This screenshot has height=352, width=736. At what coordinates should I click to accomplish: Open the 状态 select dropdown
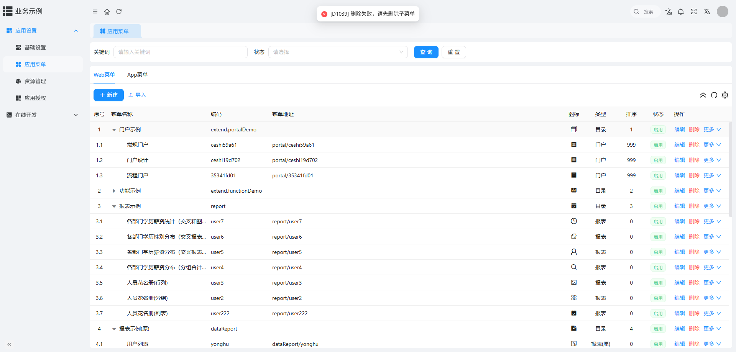[338, 52]
